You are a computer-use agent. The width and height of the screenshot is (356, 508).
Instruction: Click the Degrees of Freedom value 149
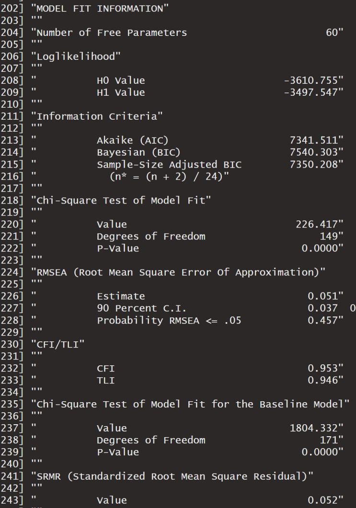pyautogui.click(x=329, y=236)
